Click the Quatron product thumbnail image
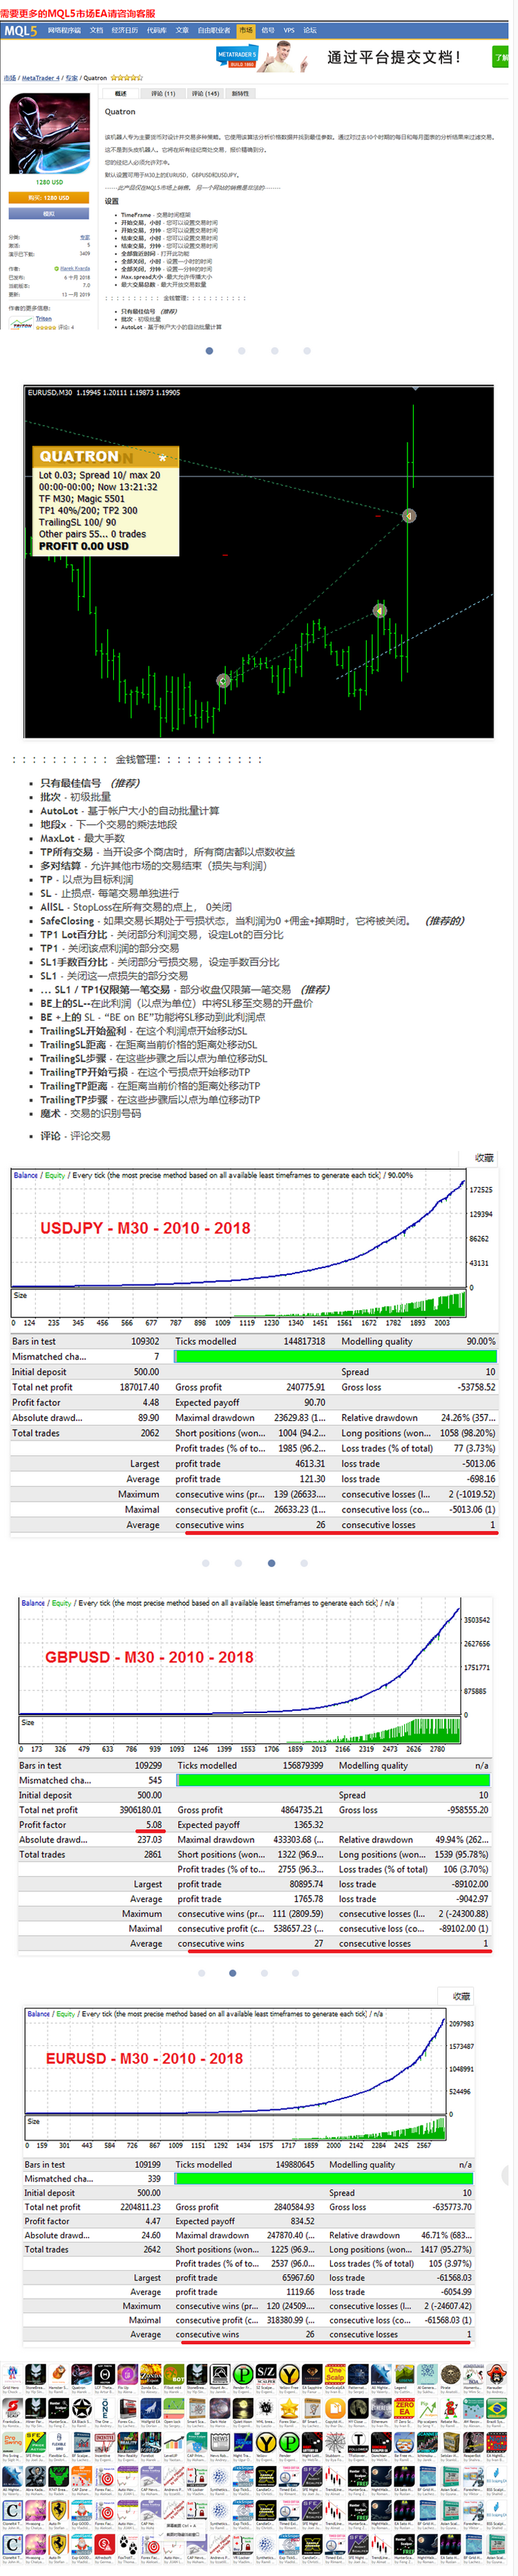The image size is (518, 2576). pos(49,134)
